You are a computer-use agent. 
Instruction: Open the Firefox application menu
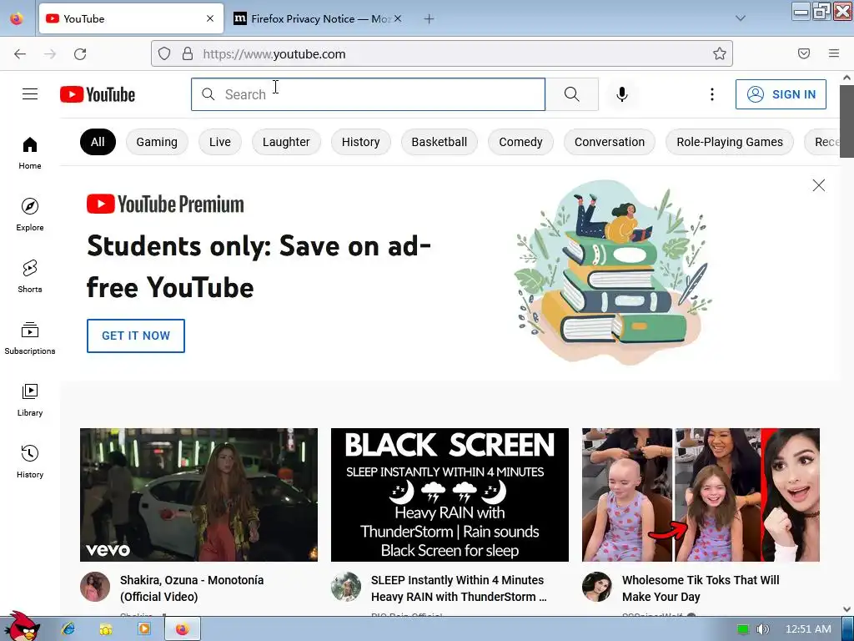point(834,53)
